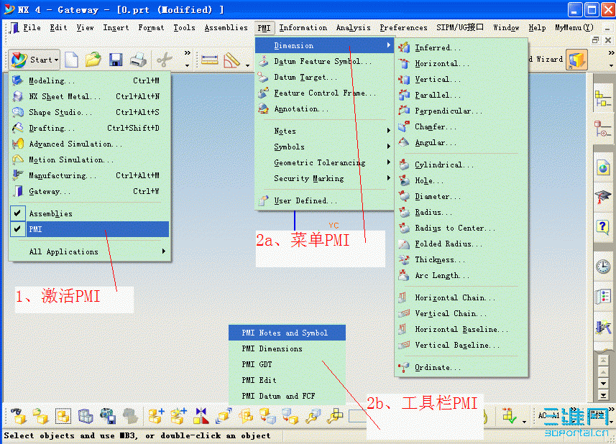Choose Advanced Simulation entry

coord(91,144)
